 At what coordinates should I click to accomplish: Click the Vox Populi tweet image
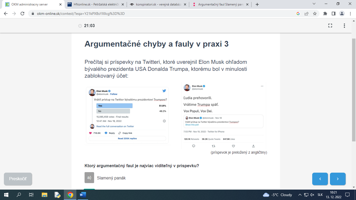pyautogui.click(x=224, y=115)
